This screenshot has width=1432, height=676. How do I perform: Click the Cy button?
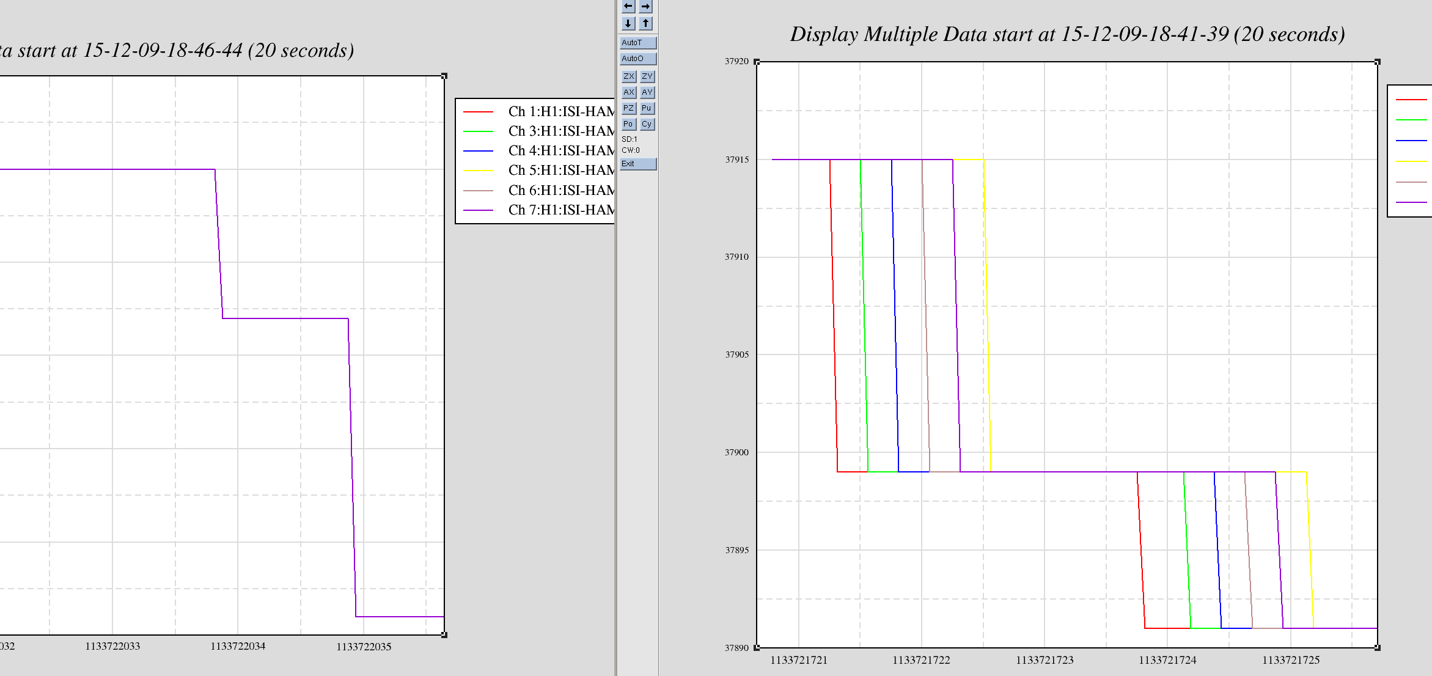point(647,124)
